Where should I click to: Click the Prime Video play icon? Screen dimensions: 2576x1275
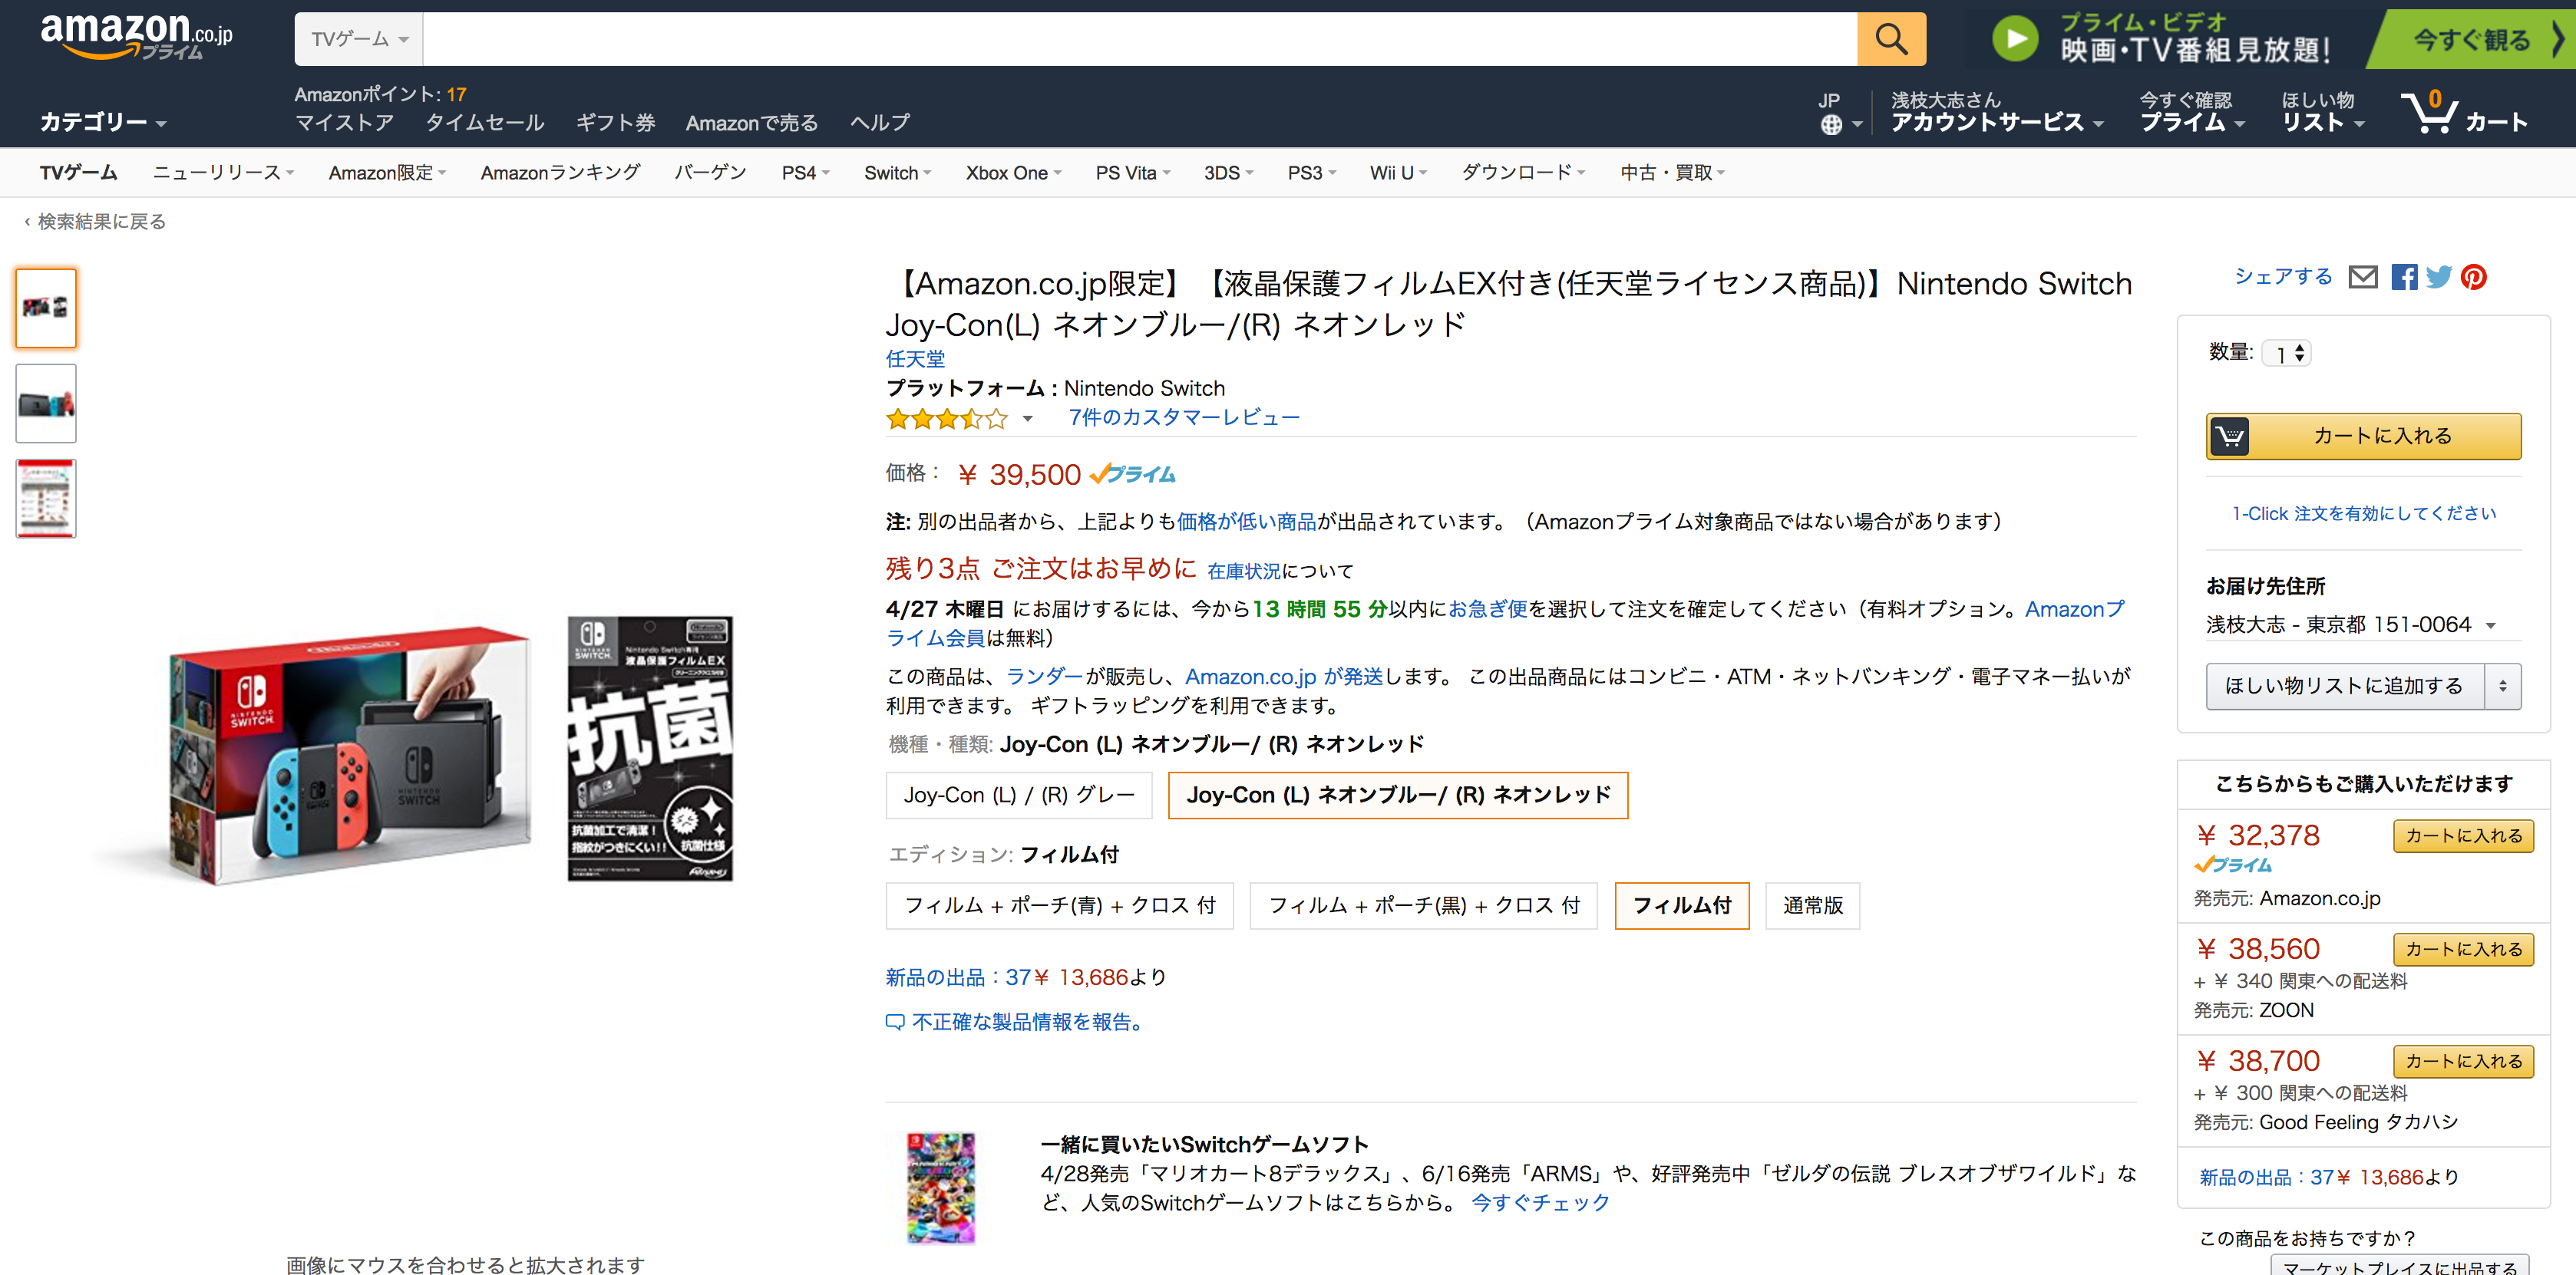[2015, 39]
